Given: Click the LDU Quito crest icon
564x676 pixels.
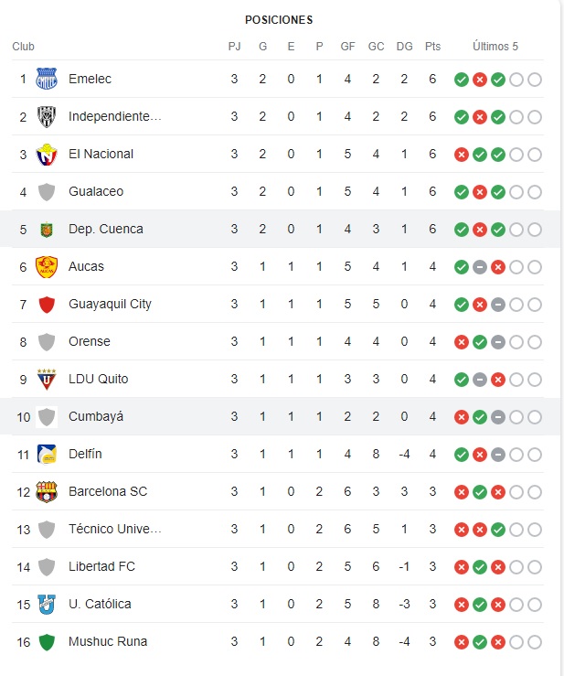Looking at the screenshot, I should (x=46, y=380).
